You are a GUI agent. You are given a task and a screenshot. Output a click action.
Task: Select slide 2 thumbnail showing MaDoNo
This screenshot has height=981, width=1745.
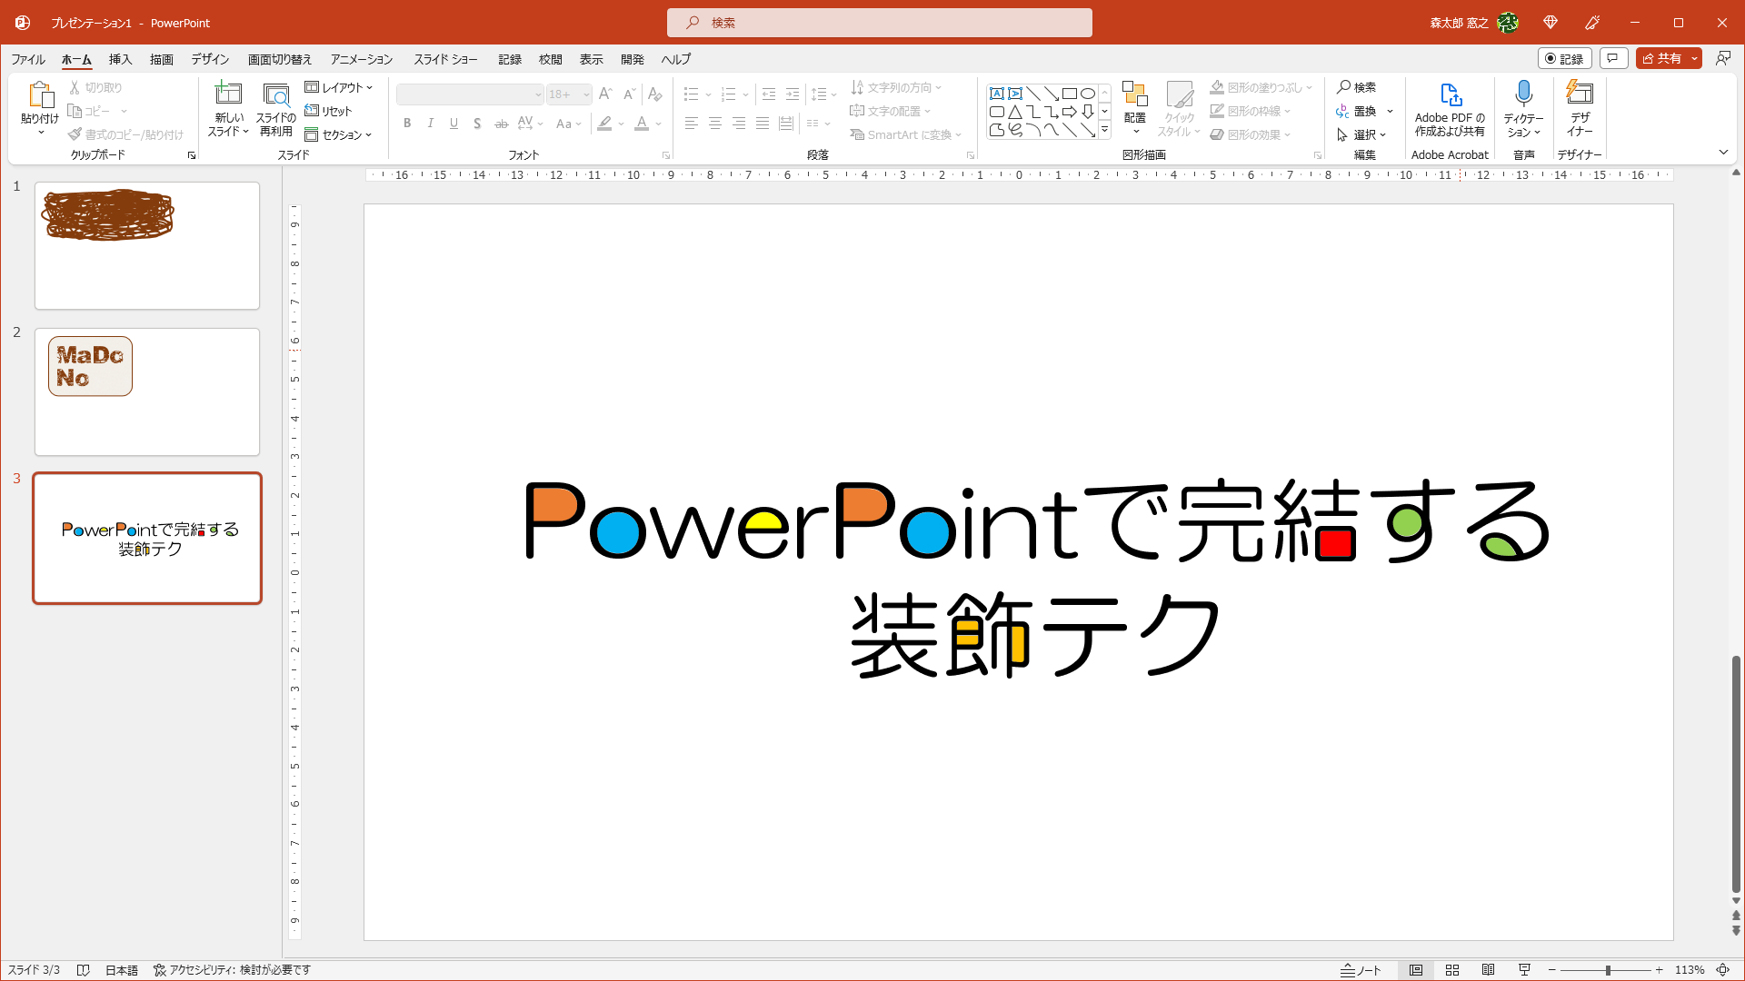click(x=146, y=391)
